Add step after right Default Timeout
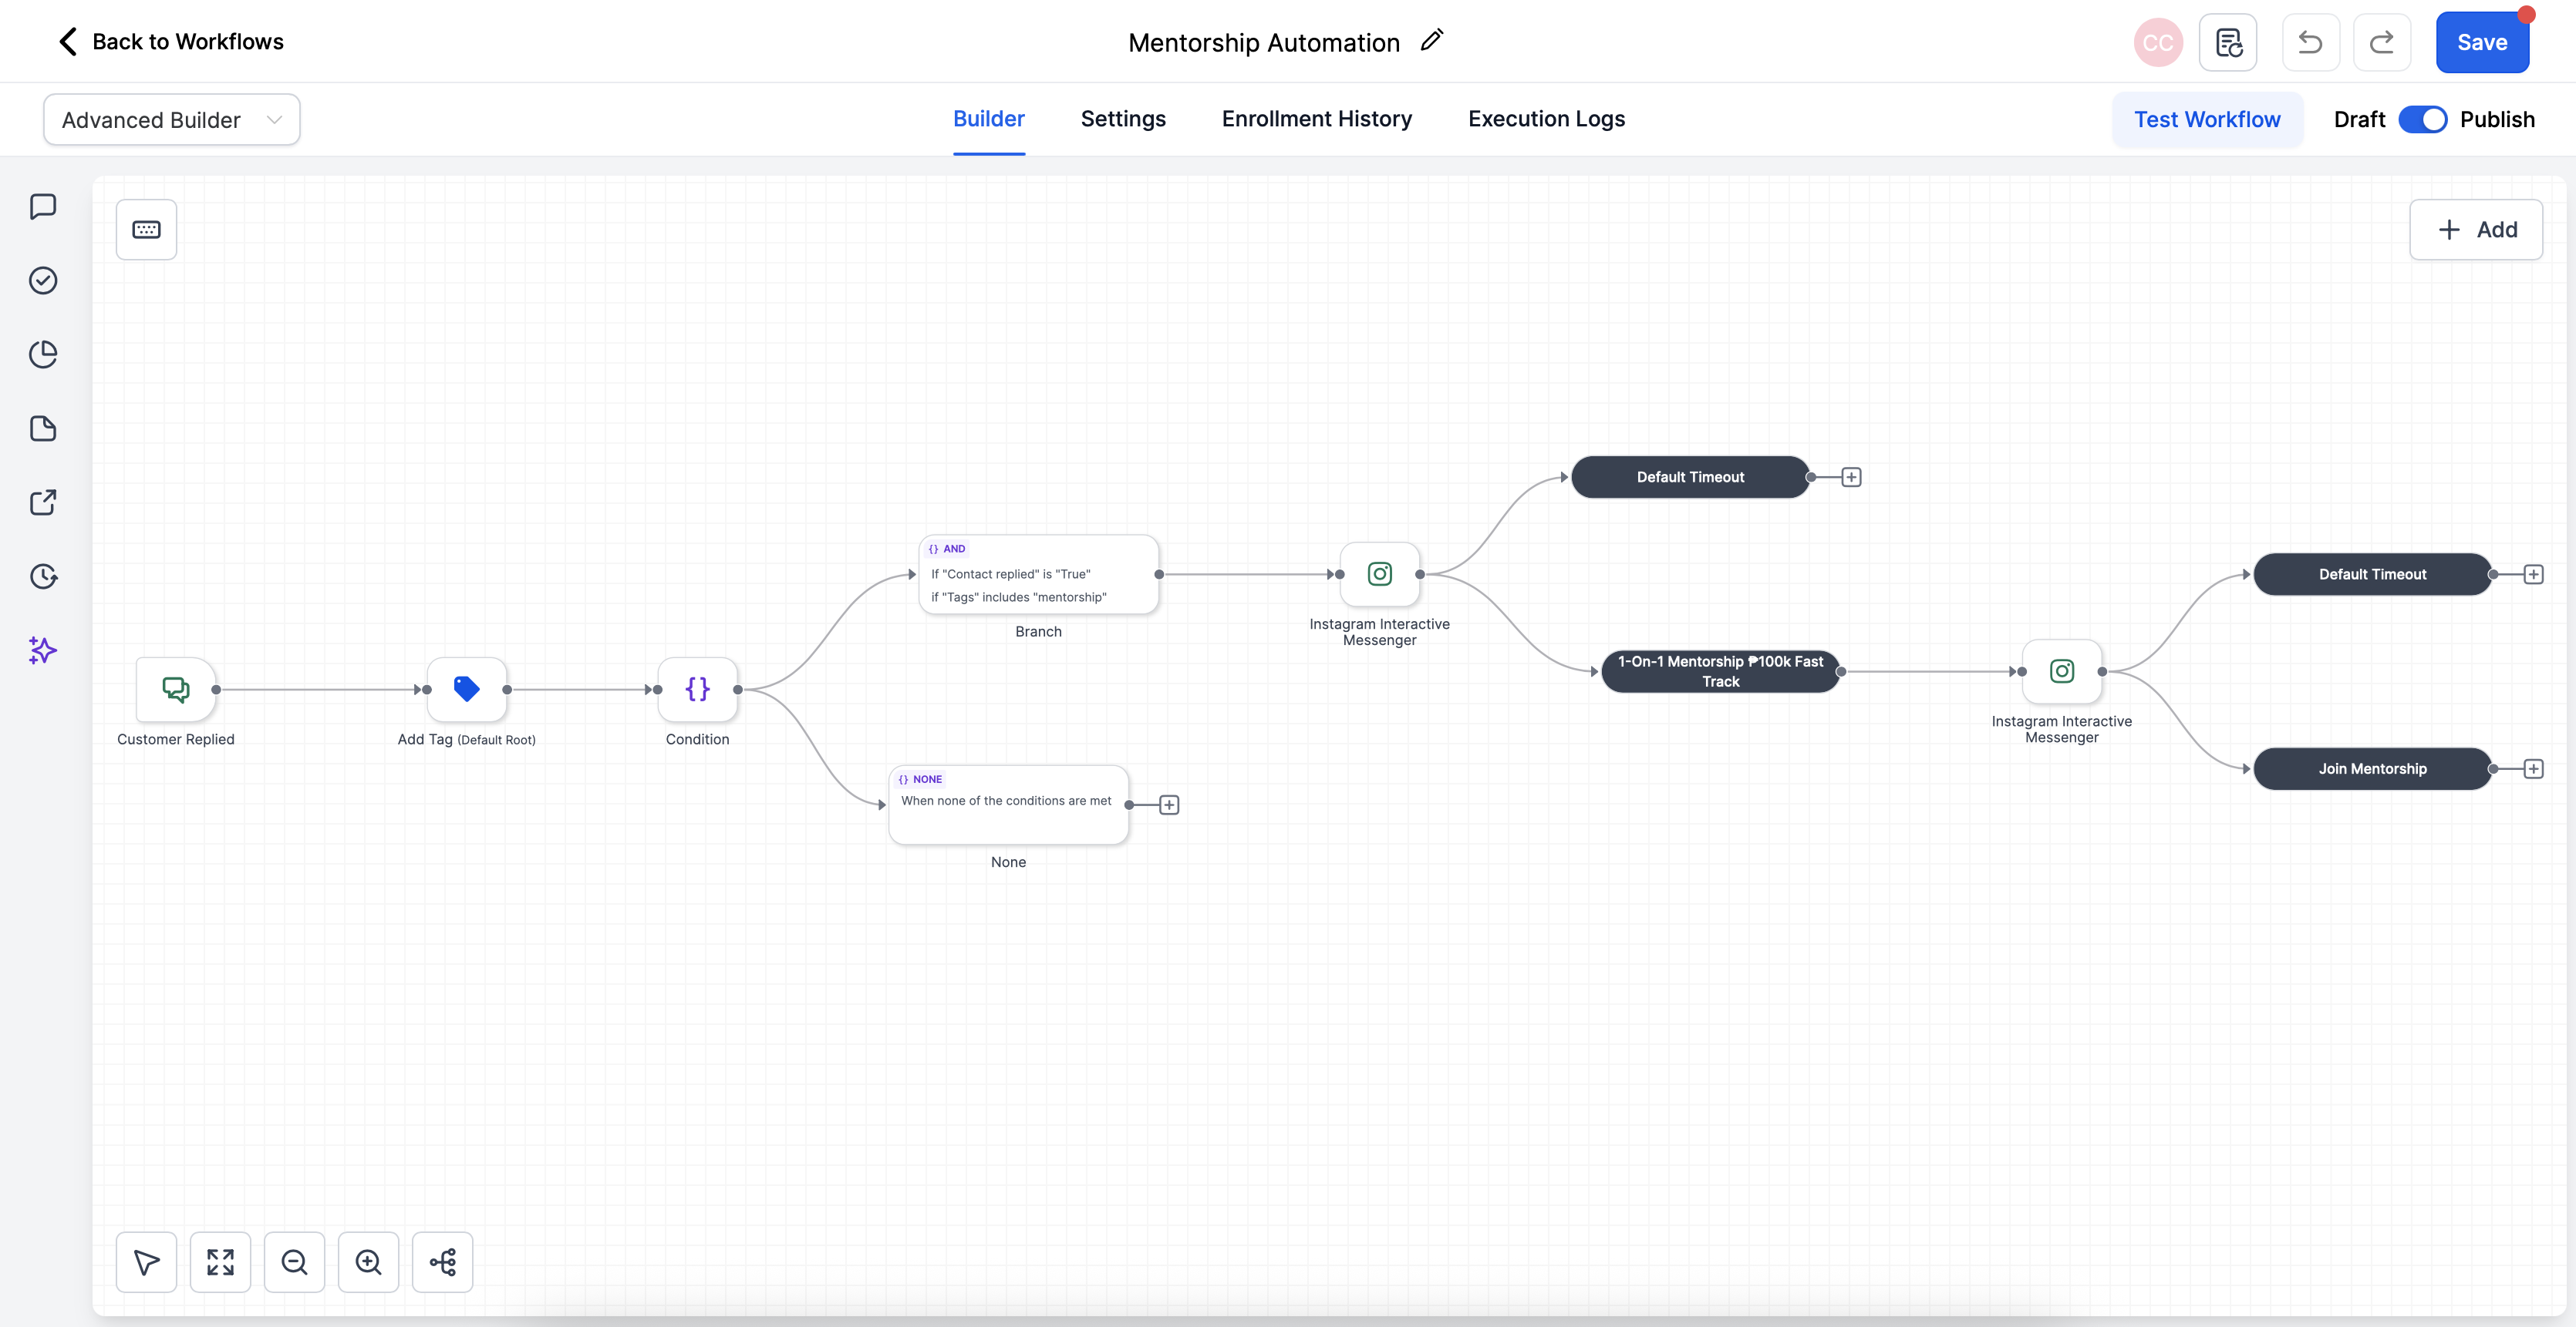The image size is (2576, 1327). [x=2533, y=575]
